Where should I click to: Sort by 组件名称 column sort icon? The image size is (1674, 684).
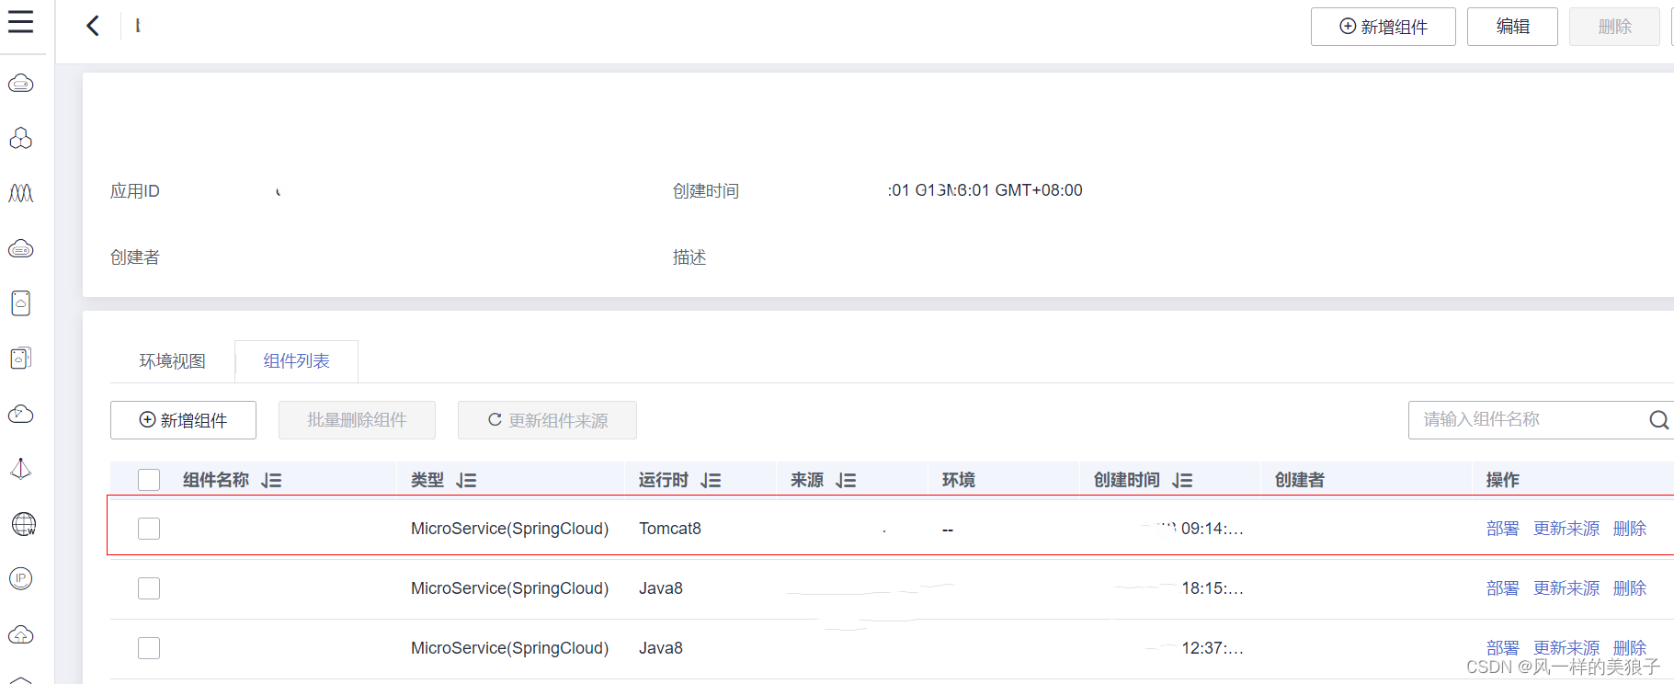coord(271,481)
